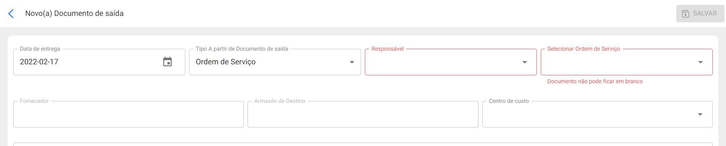Focus the empty Responsável field
The width and height of the screenshot is (726, 146).
(451, 62)
